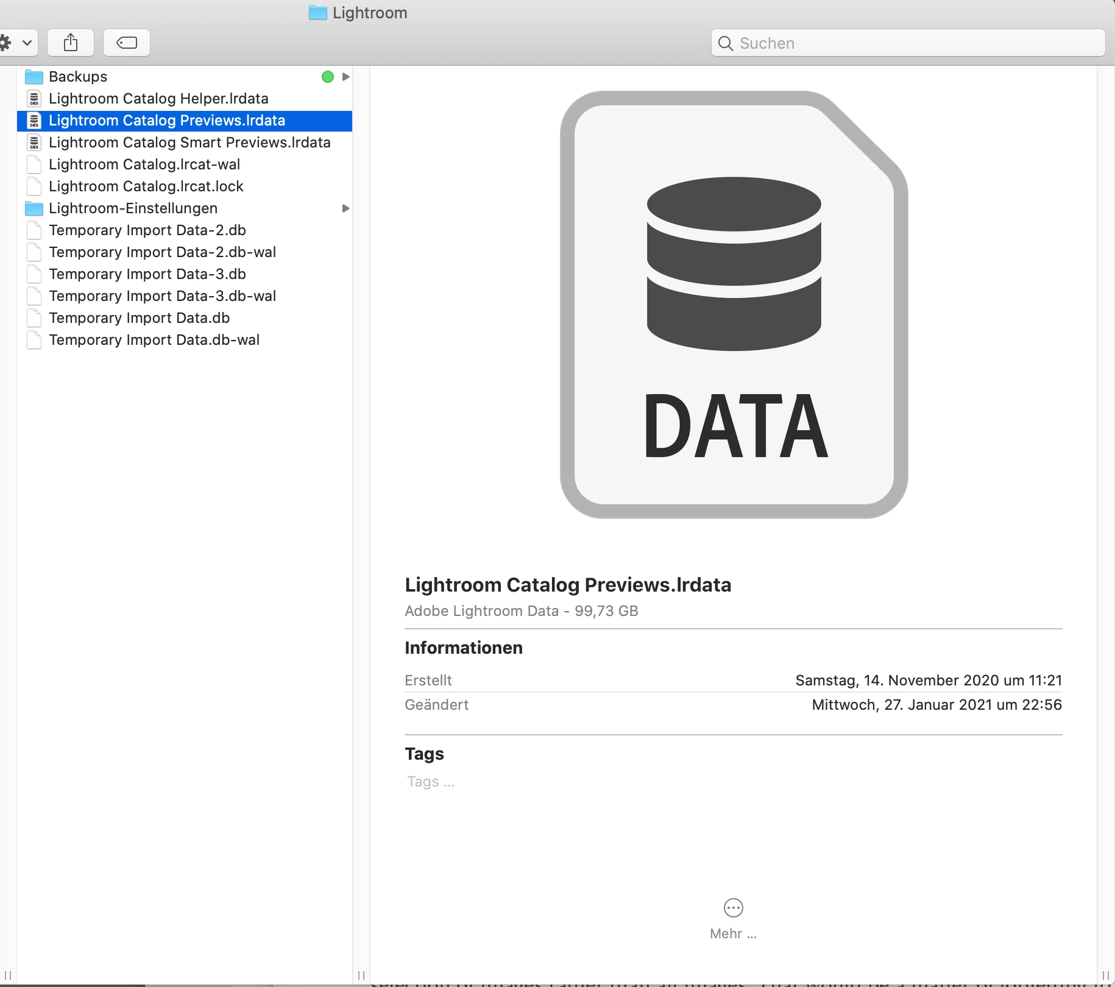Viewport: 1115px width, 987px height.
Task: Open the Mehr … actions button
Action: pos(734,919)
